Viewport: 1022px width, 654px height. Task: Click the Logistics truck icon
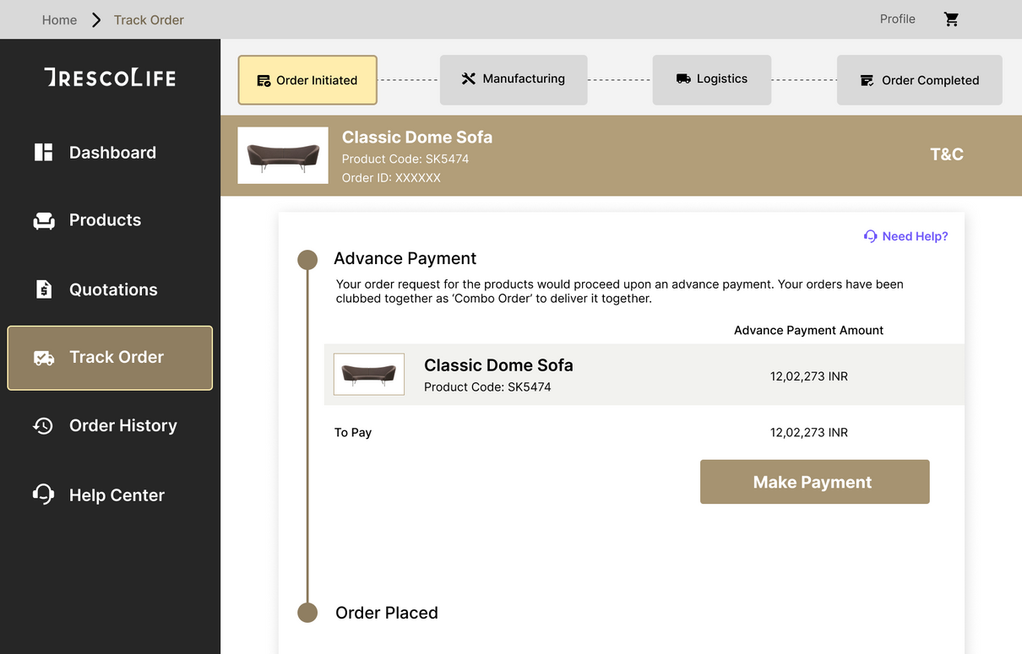click(x=683, y=79)
